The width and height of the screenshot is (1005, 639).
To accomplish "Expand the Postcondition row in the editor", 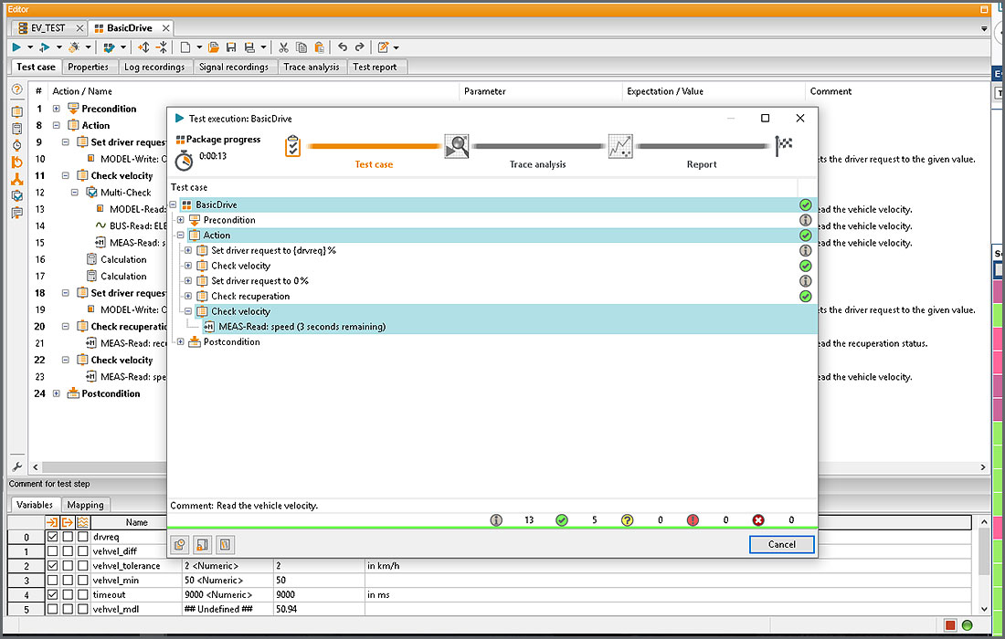I will [x=57, y=393].
